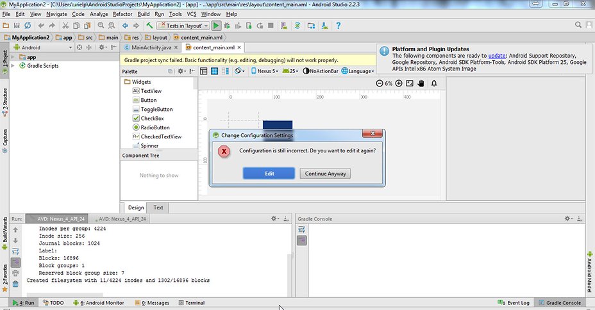Click the Paste icon in toolbar
The width and height of the screenshot is (595, 310).
tap(87, 26)
